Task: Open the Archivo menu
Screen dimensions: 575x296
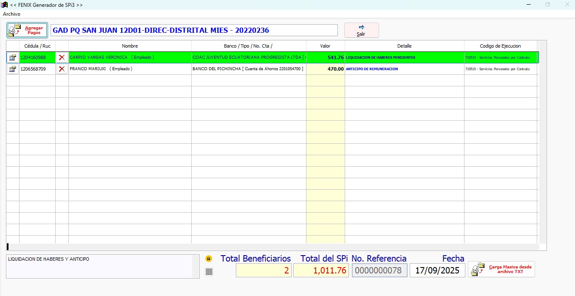Action: coord(11,14)
